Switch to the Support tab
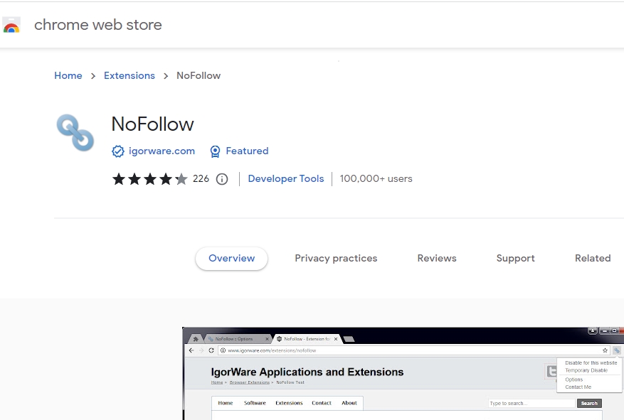 click(515, 259)
